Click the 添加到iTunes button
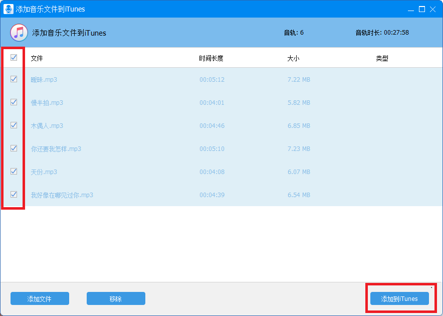 coord(399,298)
